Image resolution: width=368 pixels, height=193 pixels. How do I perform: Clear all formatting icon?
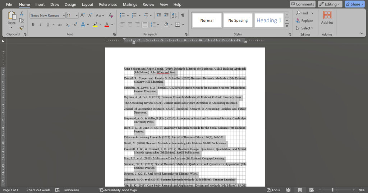coord(111,15)
